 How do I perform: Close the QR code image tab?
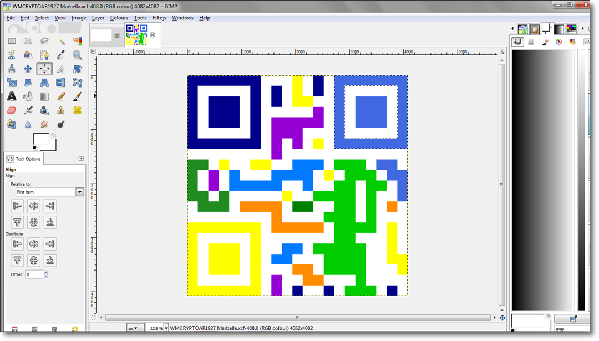153,35
